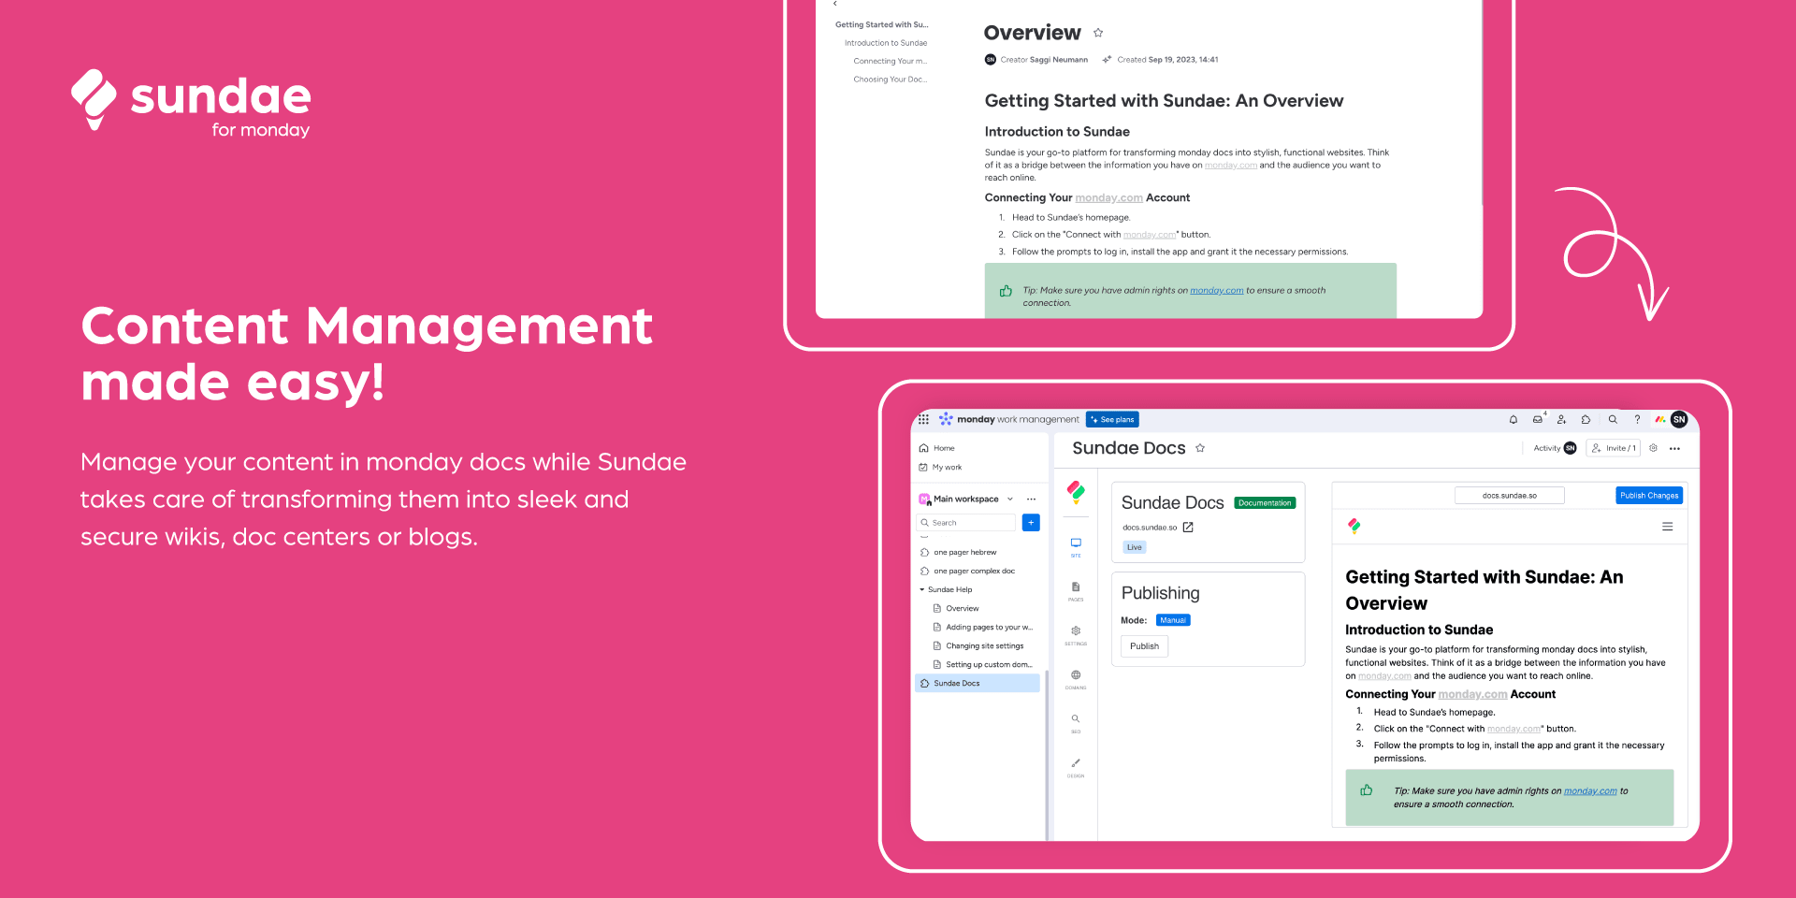Jump to Introduction to Sundae outline entry
Screen dimensions: 1796x898
click(x=886, y=43)
